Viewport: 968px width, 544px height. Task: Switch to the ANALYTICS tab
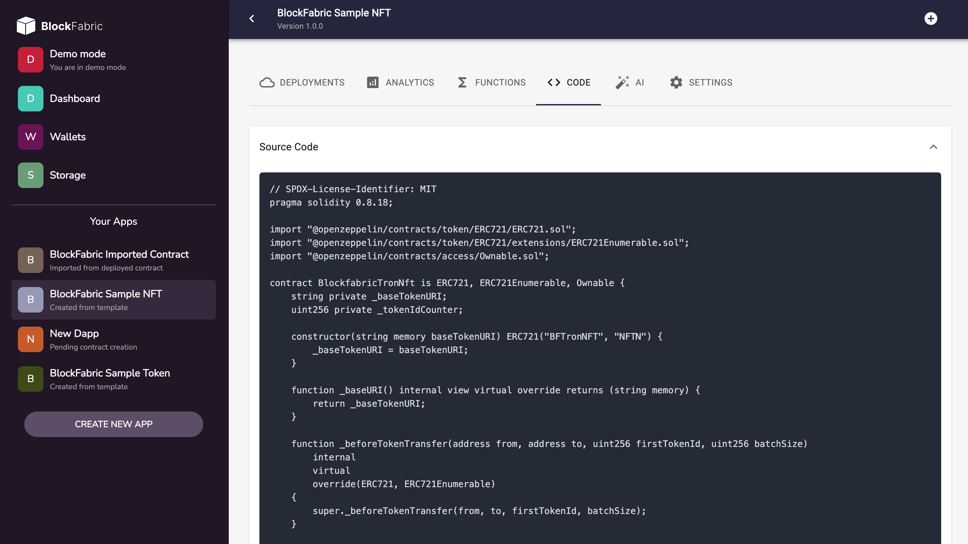coord(400,82)
